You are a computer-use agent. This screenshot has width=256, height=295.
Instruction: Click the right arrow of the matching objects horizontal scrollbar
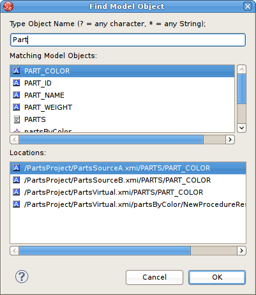click(230, 140)
